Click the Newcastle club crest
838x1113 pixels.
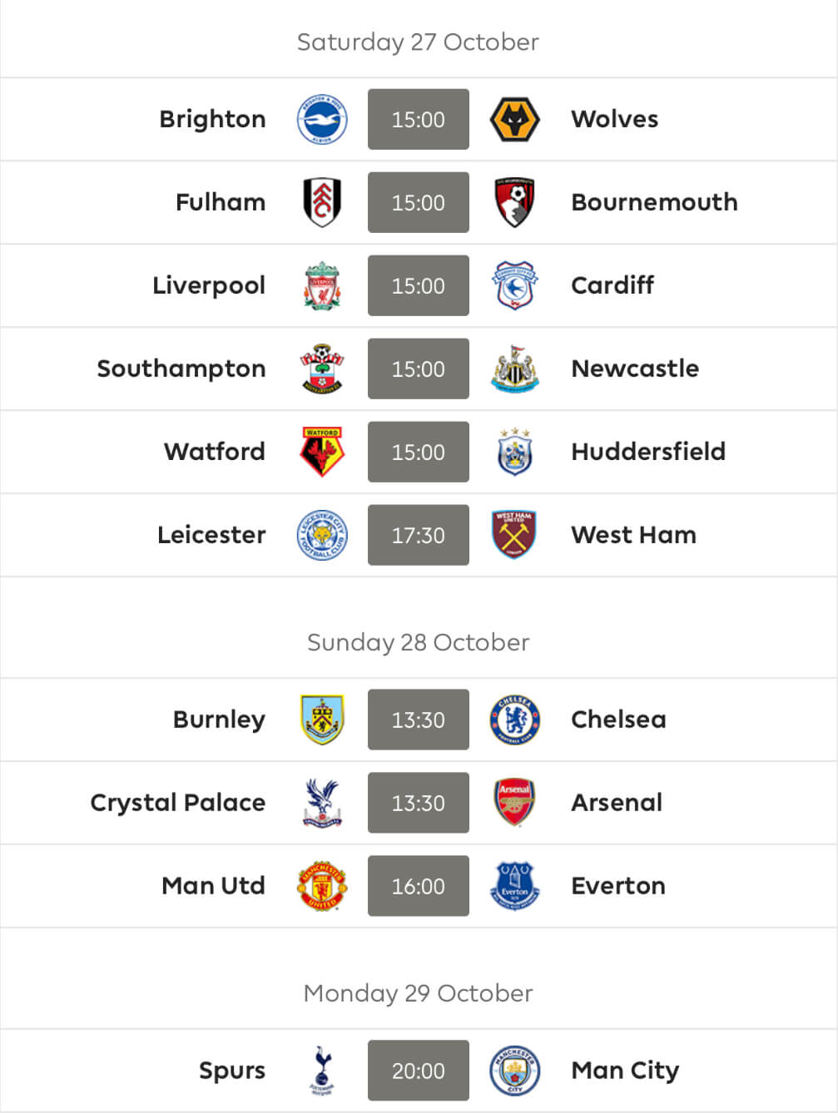(x=514, y=369)
